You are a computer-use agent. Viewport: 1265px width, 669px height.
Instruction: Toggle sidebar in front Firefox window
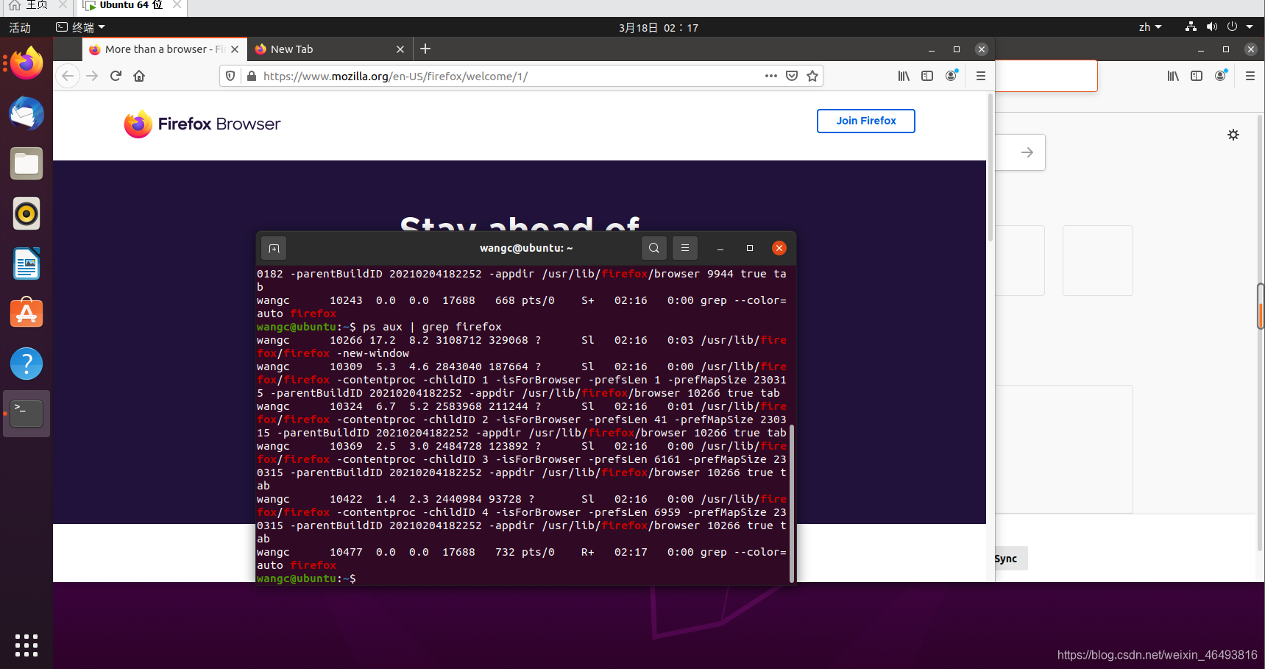(927, 76)
